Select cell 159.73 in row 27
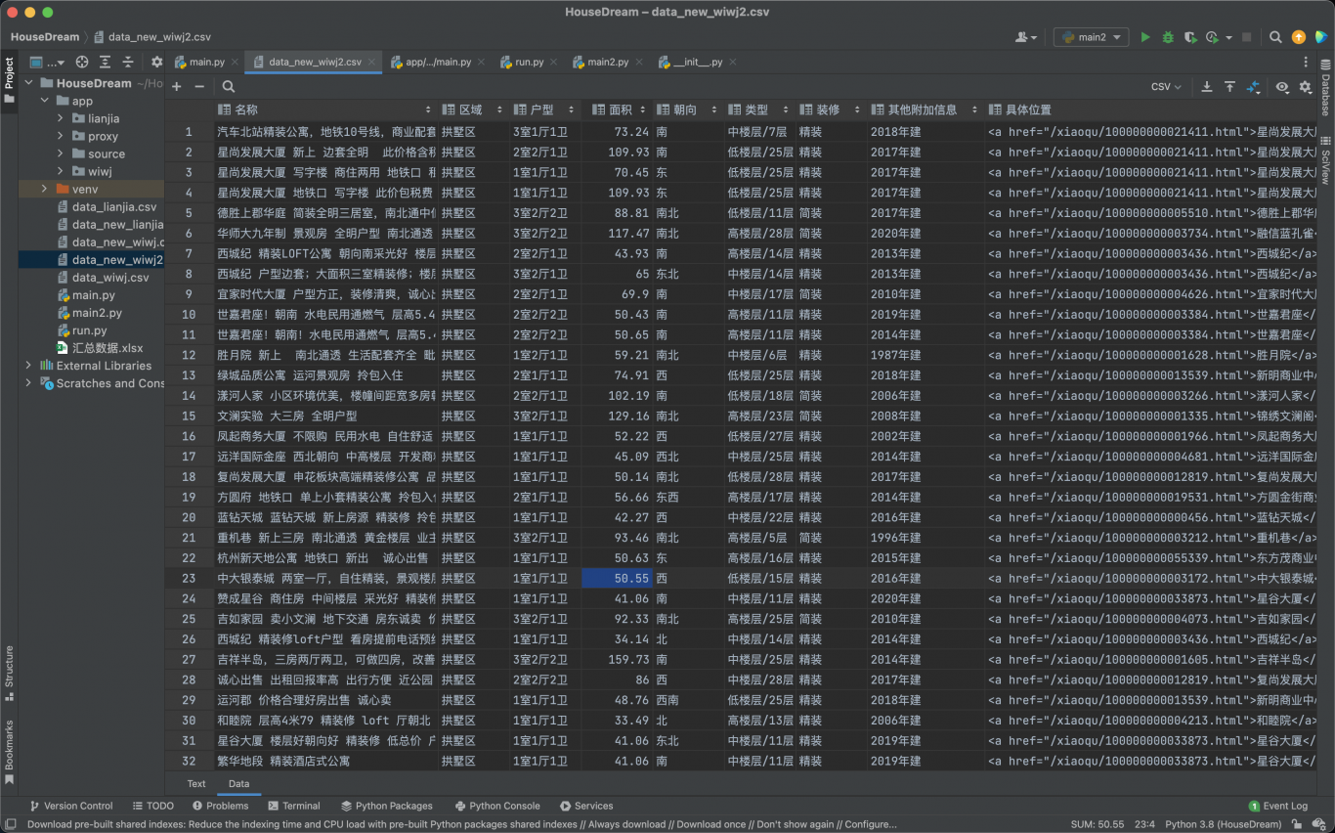This screenshot has height=833, width=1335. pyautogui.click(x=616, y=659)
